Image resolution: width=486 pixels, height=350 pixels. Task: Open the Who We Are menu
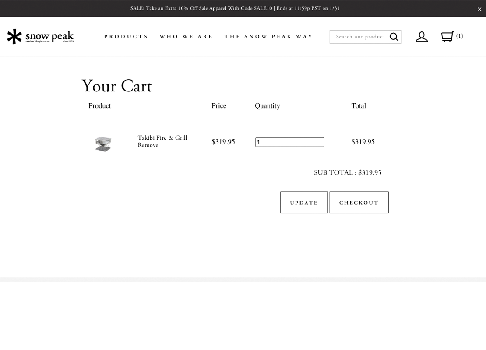[186, 37]
